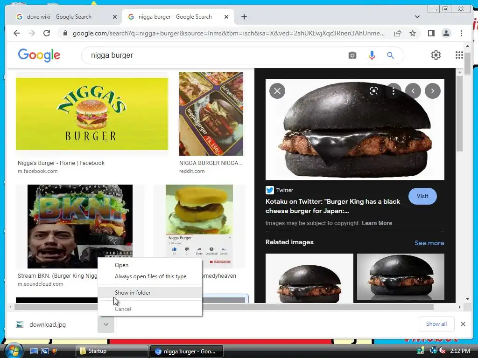This screenshot has height=358, width=478.
Task: Open Chrome profile avatar menu
Action: pyautogui.click(x=446, y=33)
